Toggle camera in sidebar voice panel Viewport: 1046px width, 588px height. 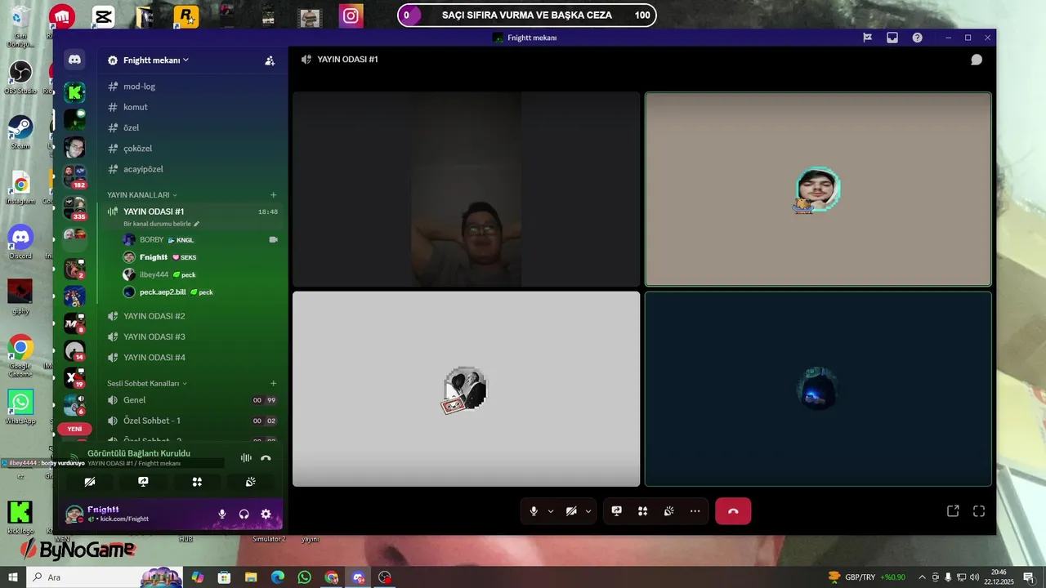pyautogui.click(x=90, y=482)
